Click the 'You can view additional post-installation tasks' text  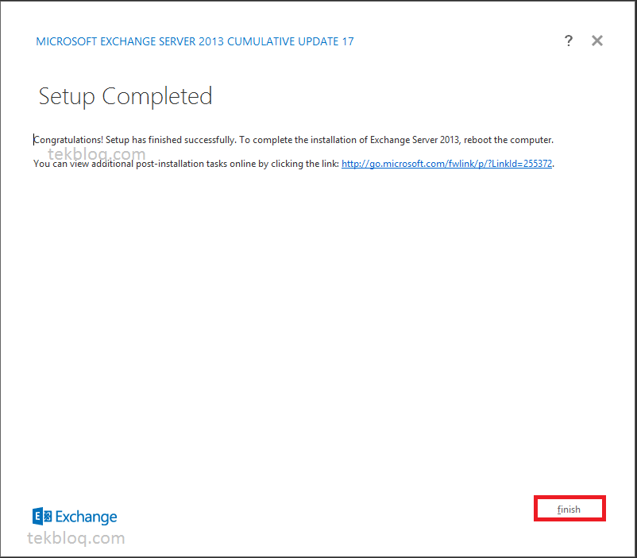click(145, 164)
